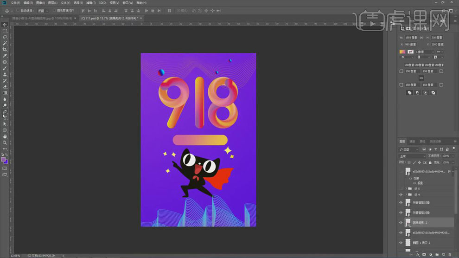Switch to the 111.psd document tab
The image size is (459, 258).
(x=109, y=18)
